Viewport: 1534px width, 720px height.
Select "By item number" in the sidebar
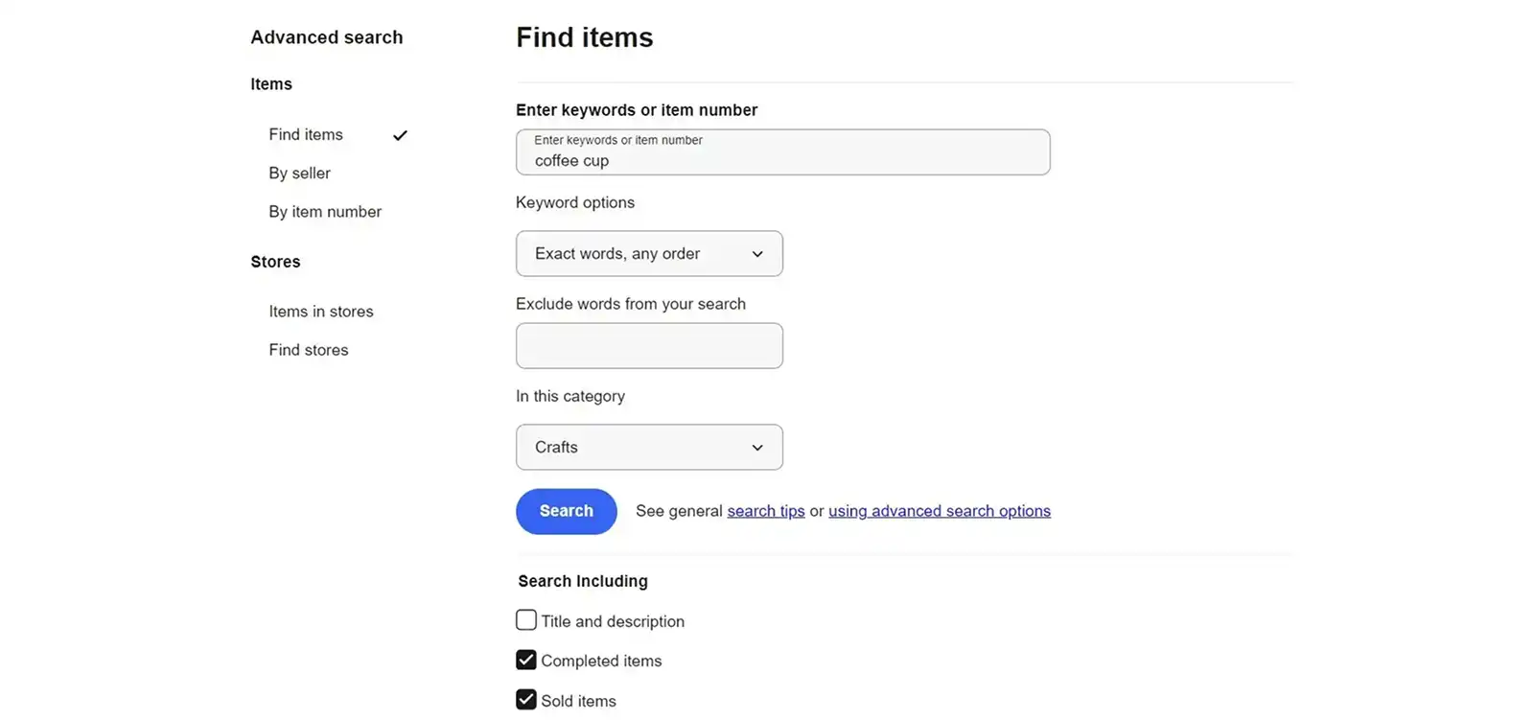(325, 211)
